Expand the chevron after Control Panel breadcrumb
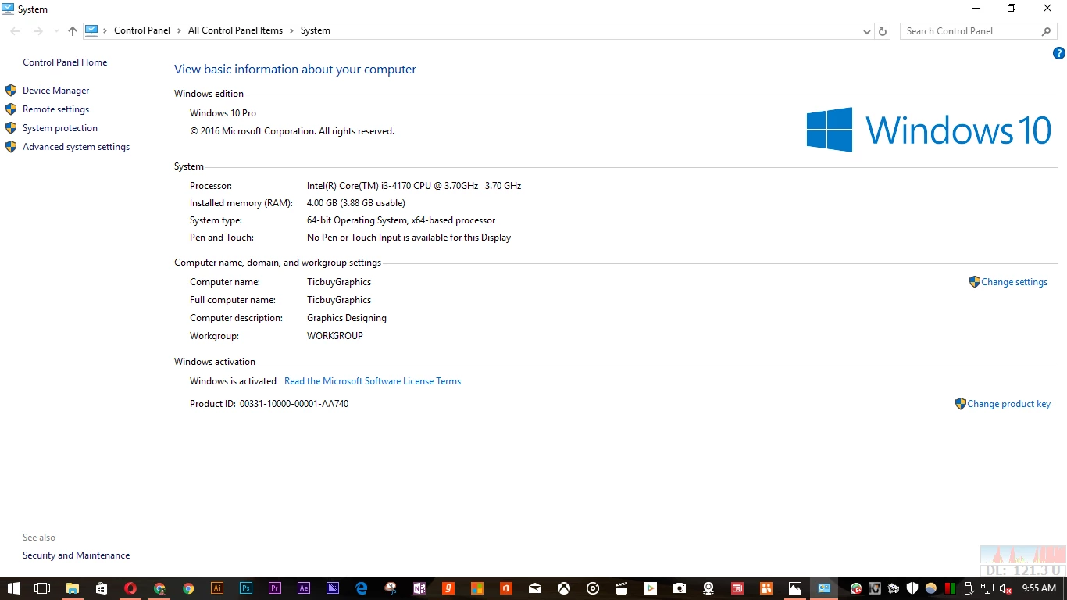This screenshot has width=1067, height=600. pyautogui.click(x=180, y=30)
